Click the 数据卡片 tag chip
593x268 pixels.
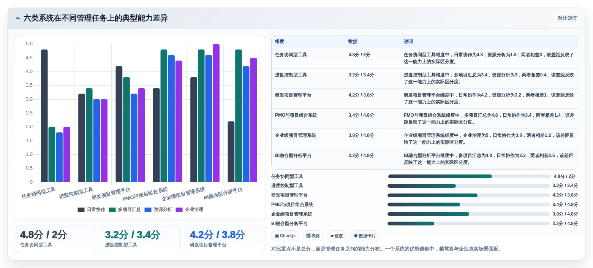point(364,236)
